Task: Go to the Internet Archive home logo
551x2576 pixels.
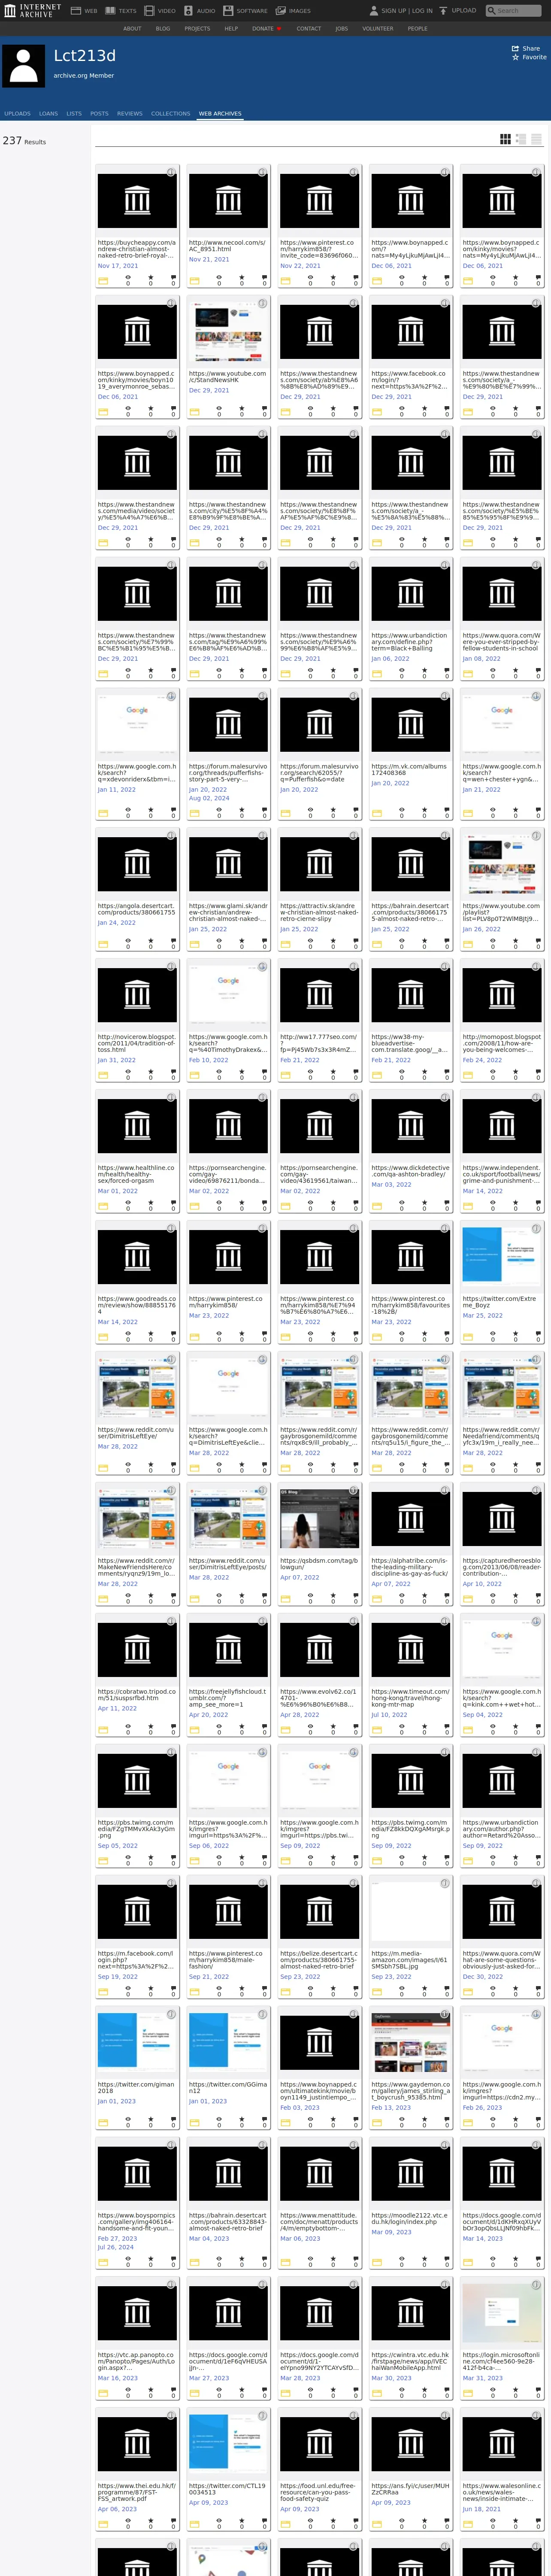Action: coord(32,11)
